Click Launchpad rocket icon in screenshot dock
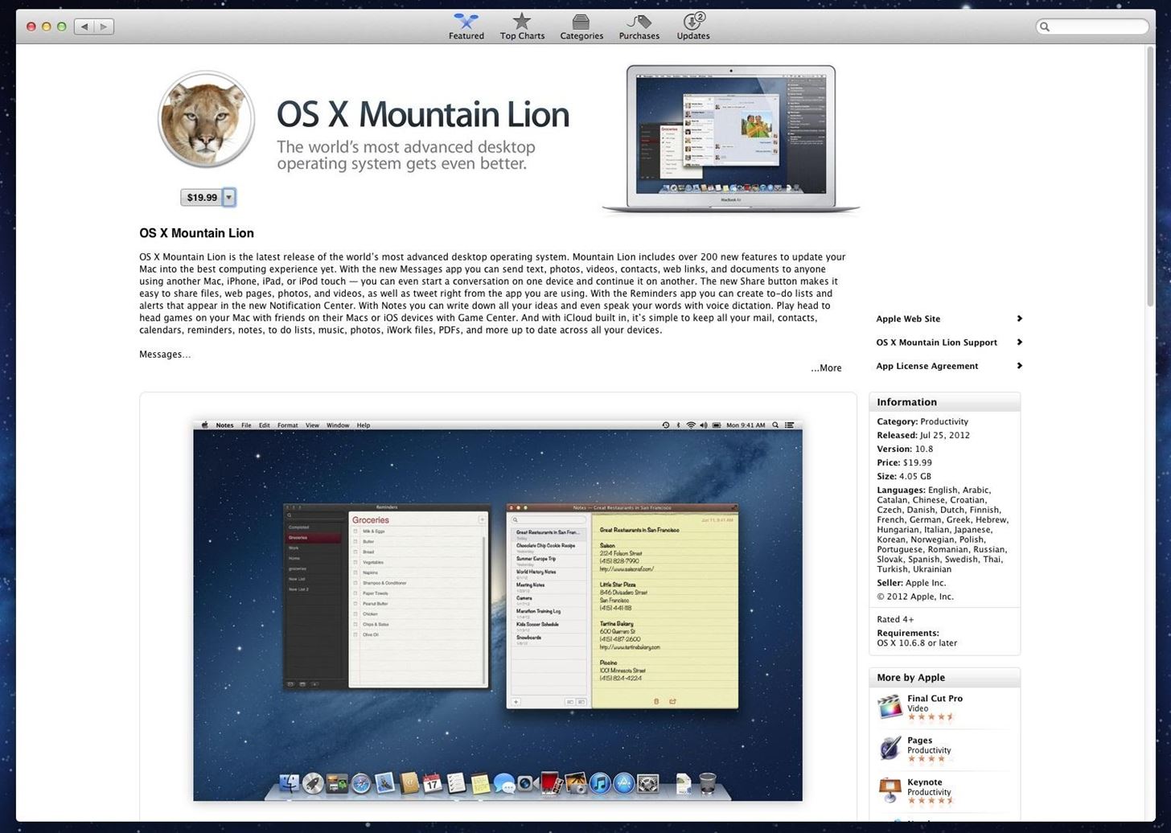Image resolution: width=1171 pixels, height=833 pixels. pos(313,782)
